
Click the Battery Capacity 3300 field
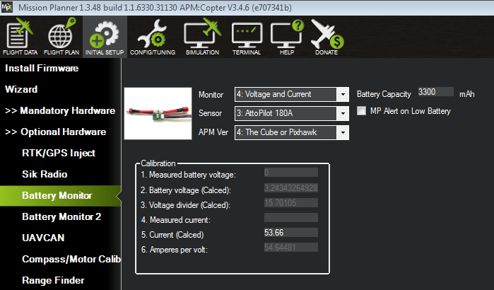pyautogui.click(x=436, y=92)
